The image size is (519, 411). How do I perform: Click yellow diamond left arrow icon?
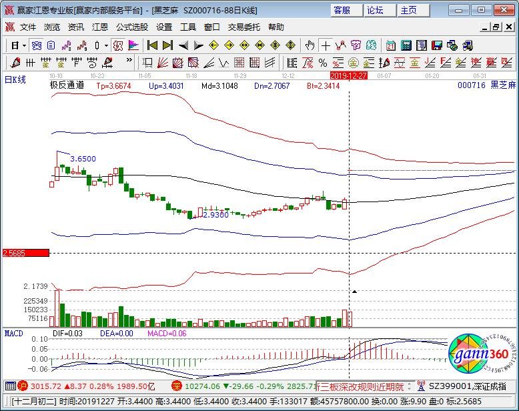point(214,45)
